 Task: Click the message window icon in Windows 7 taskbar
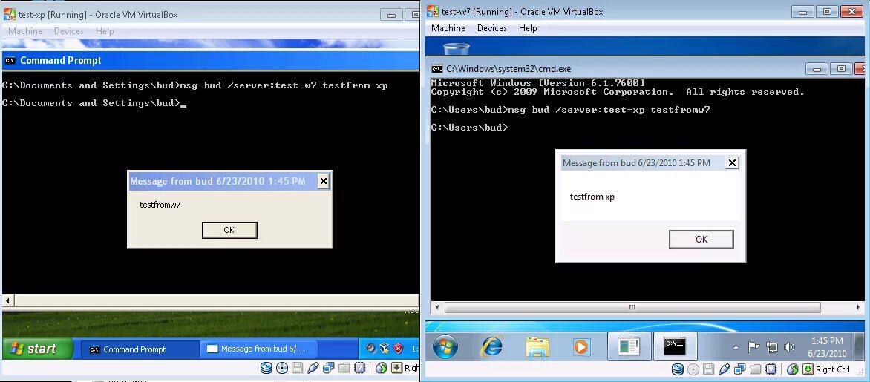tap(629, 347)
